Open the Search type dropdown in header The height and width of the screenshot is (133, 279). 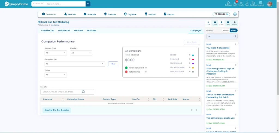tap(38, 4)
